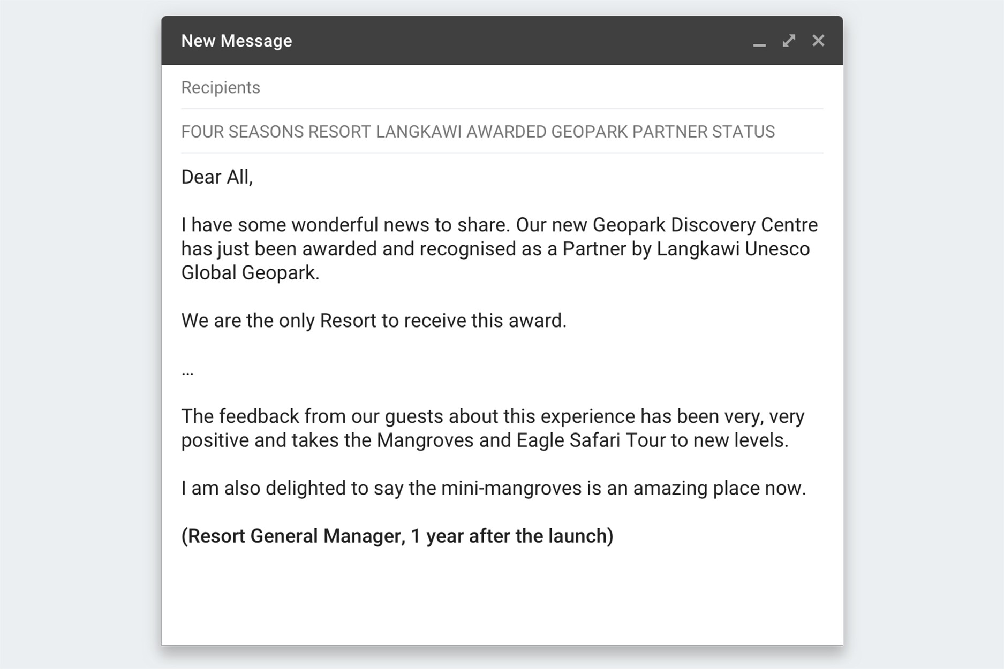
Task: Click the Recipients field
Action: pos(502,87)
